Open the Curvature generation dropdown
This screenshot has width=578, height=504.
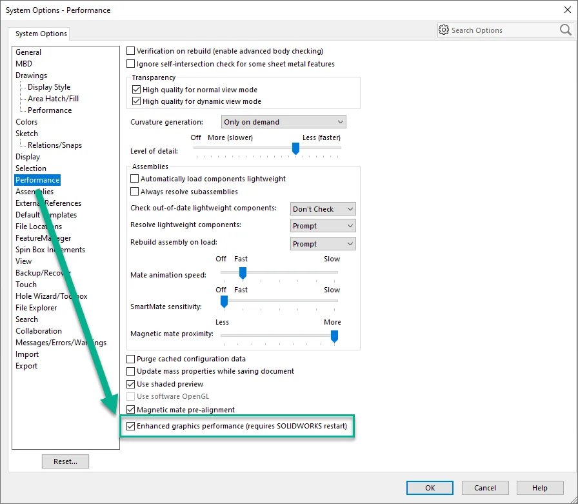point(283,122)
